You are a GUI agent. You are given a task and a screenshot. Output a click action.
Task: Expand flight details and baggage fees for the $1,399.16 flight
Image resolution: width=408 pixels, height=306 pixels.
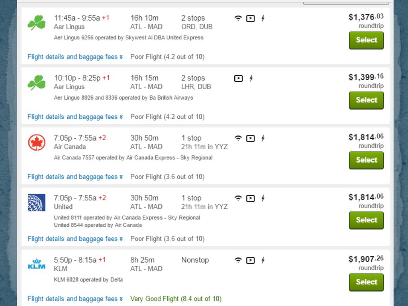[x=75, y=117]
